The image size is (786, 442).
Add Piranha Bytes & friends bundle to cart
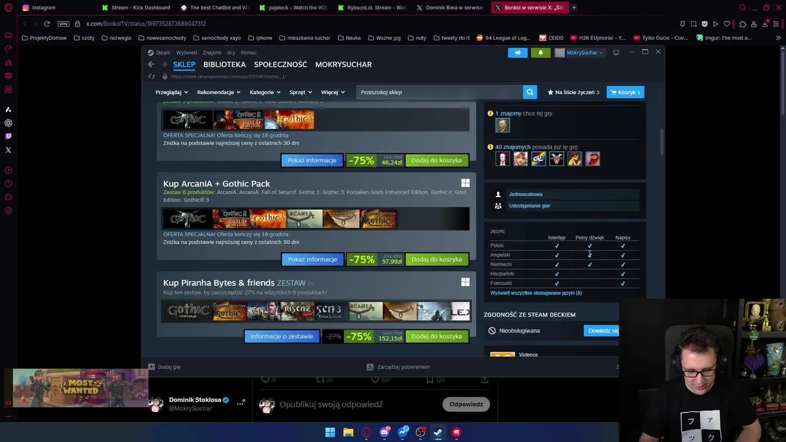coord(437,336)
